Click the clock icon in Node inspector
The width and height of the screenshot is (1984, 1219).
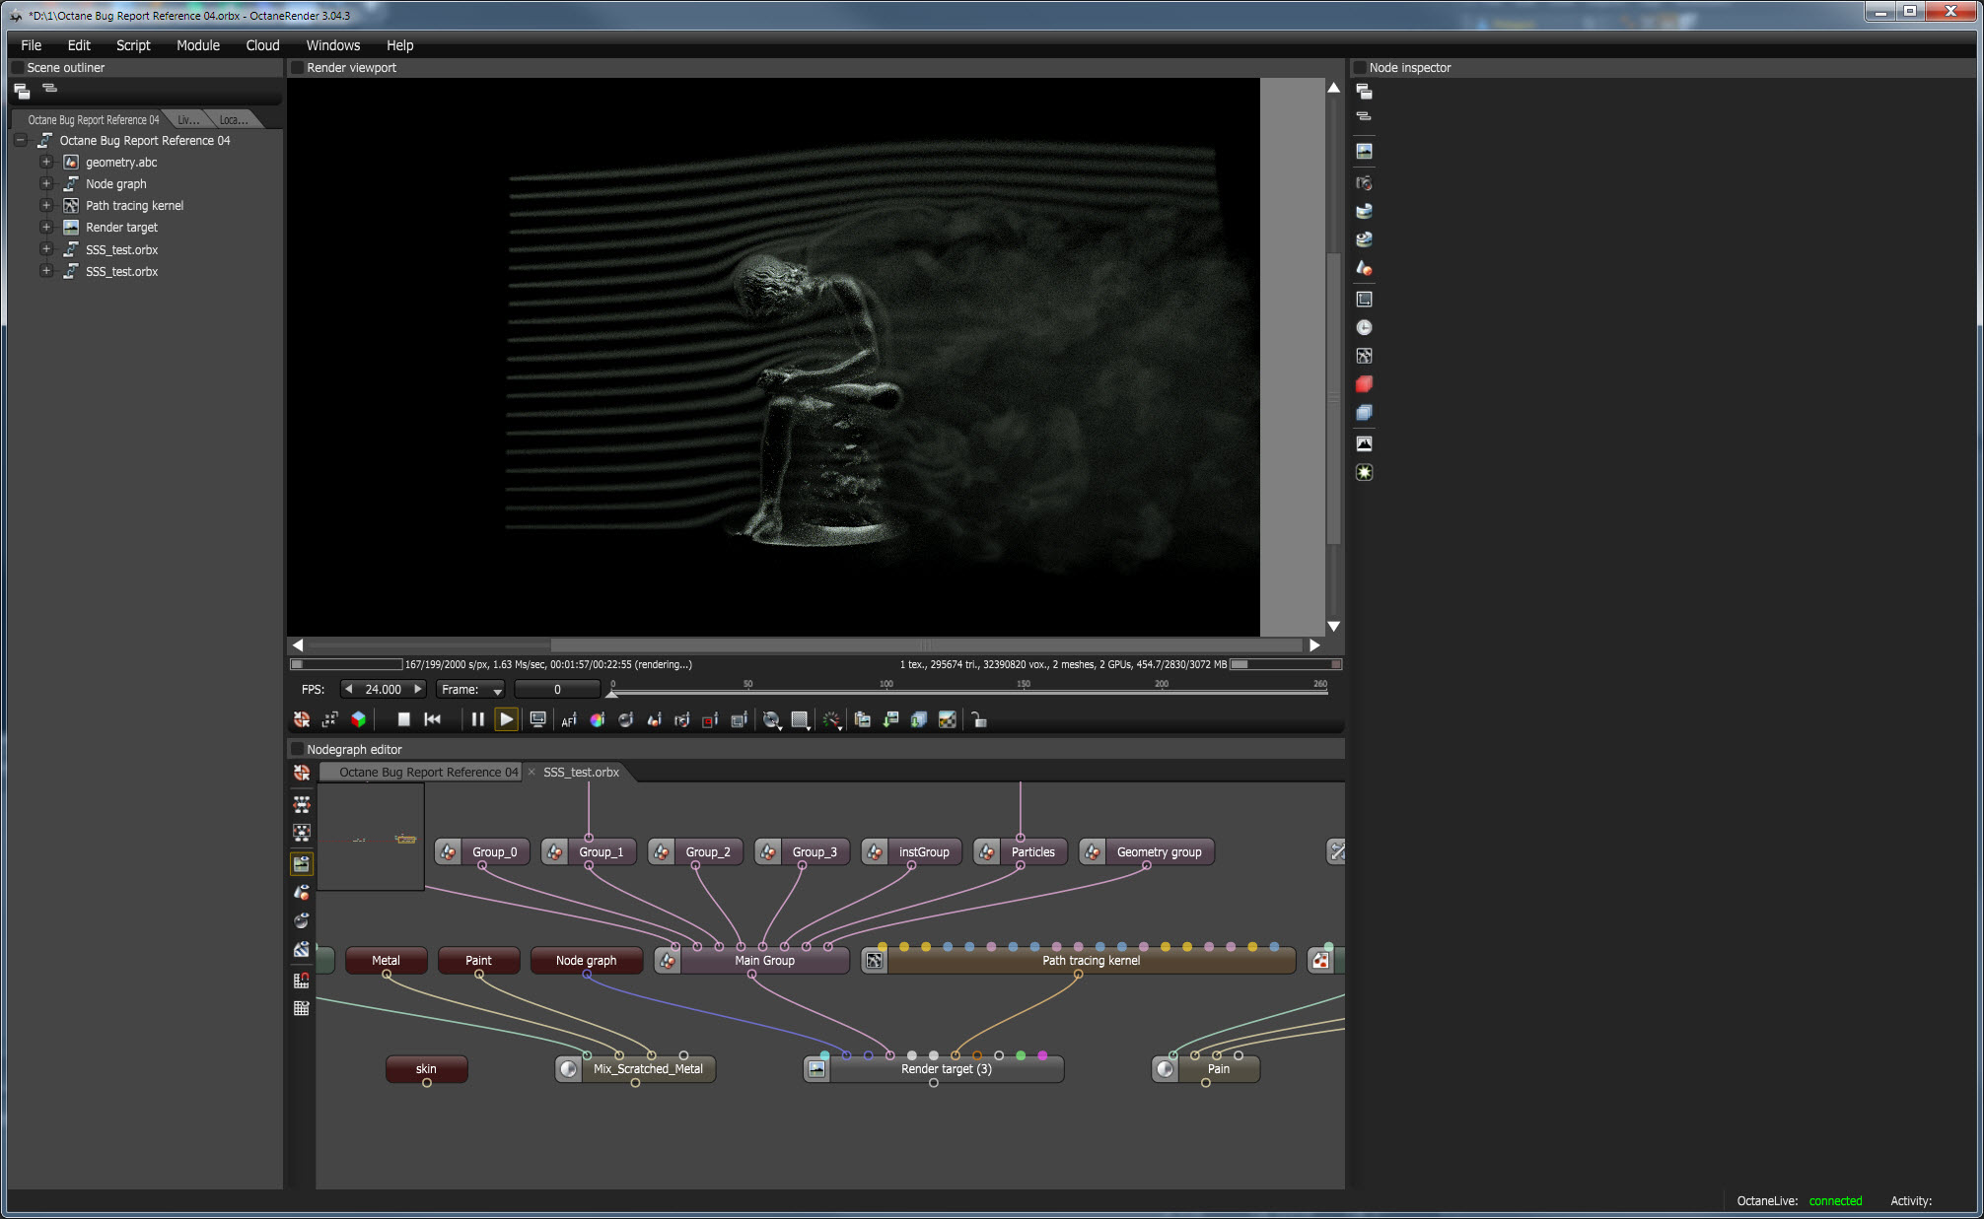[x=1364, y=327]
